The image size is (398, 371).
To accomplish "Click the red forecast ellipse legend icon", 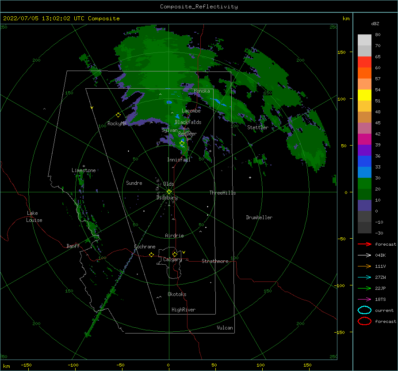I will click(x=364, y=321).
